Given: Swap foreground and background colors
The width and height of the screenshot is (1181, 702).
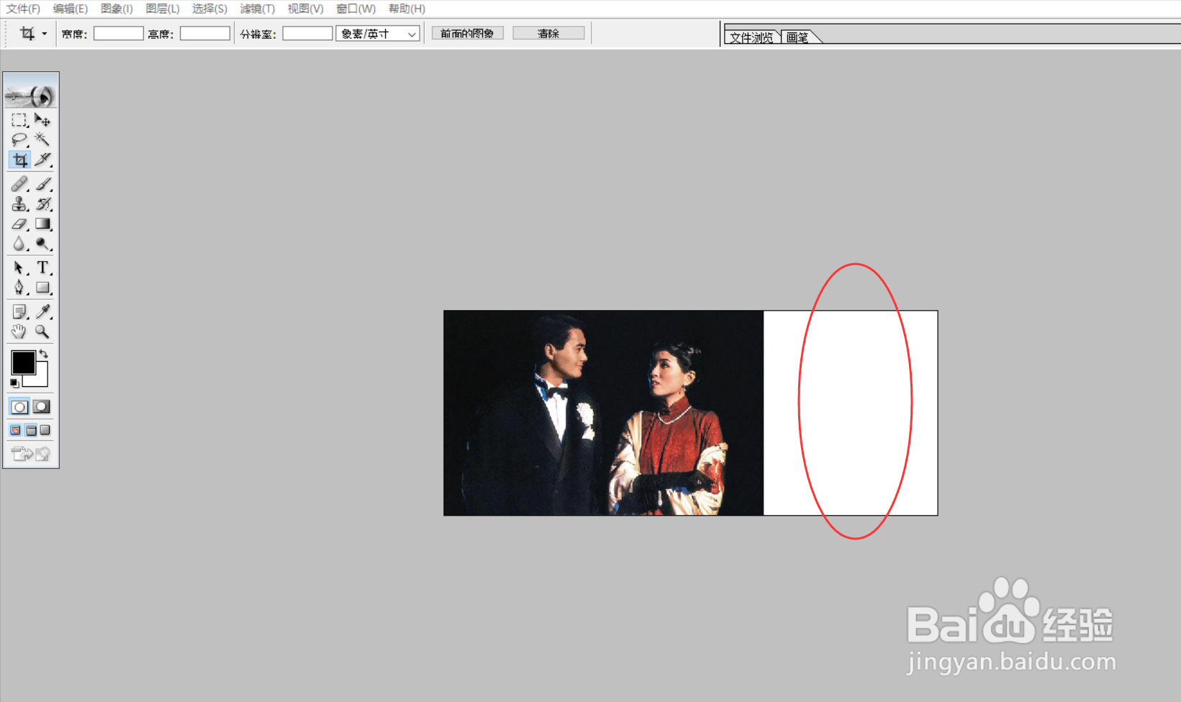Looking at the screenshot, I should point(44,354).
